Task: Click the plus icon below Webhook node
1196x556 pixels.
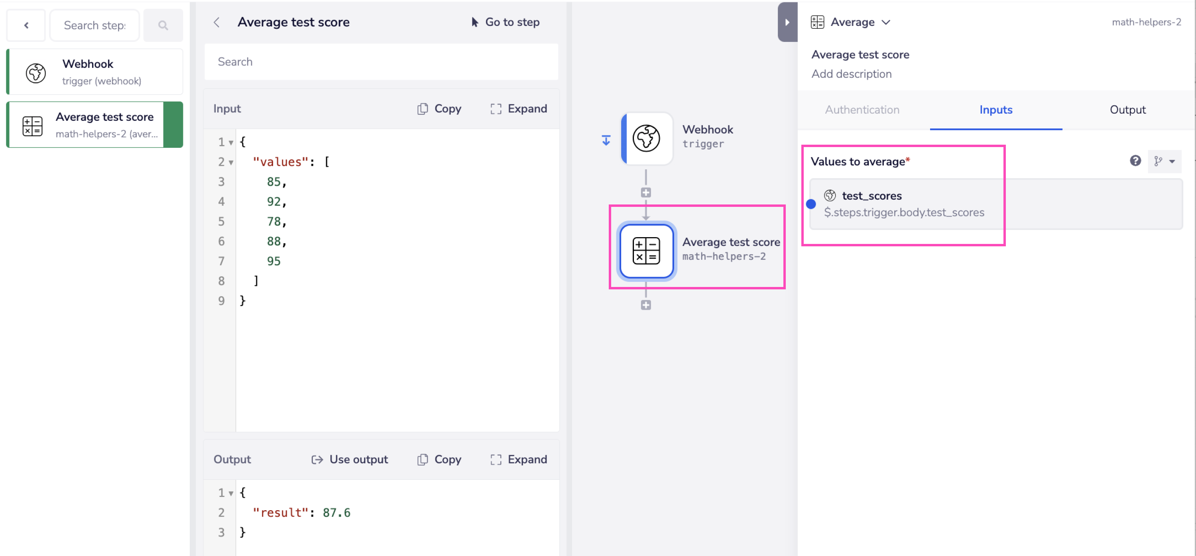Action: [646, 193]
